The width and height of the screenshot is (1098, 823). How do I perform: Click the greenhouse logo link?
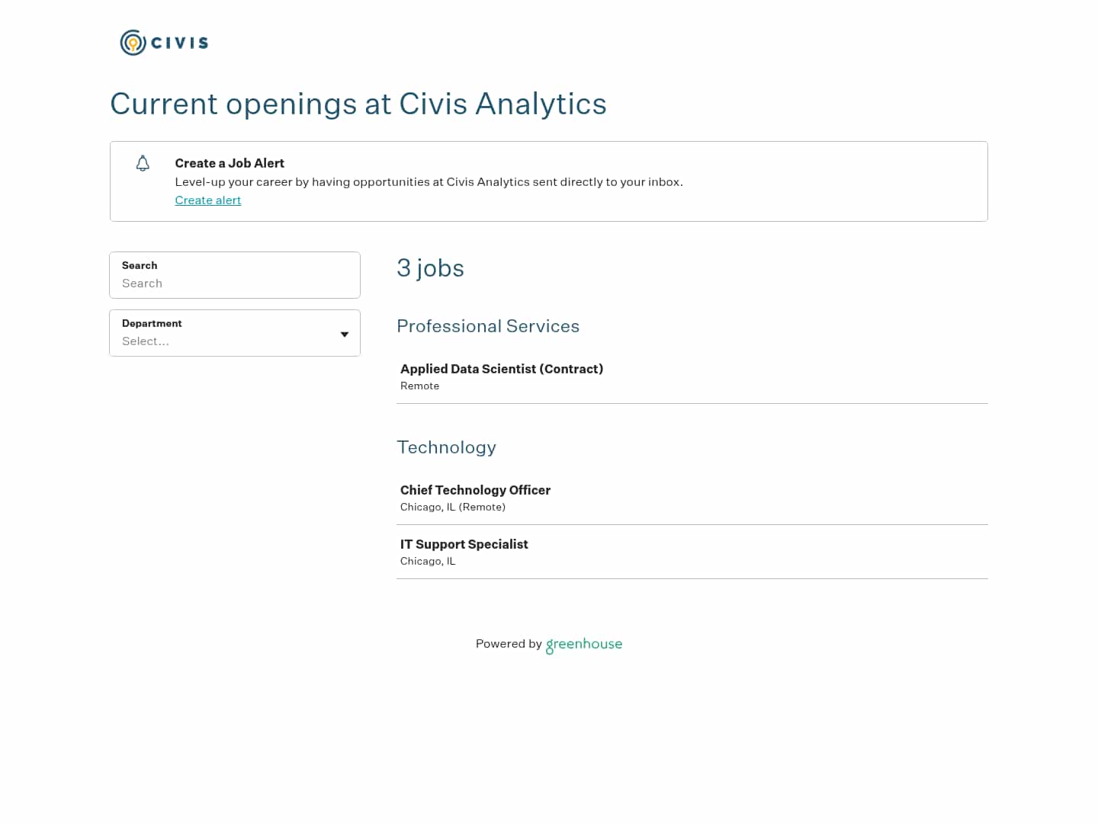[584, 645]
